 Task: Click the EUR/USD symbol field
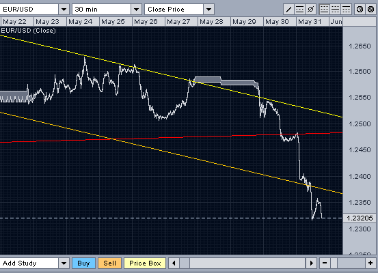pos(29,10)
